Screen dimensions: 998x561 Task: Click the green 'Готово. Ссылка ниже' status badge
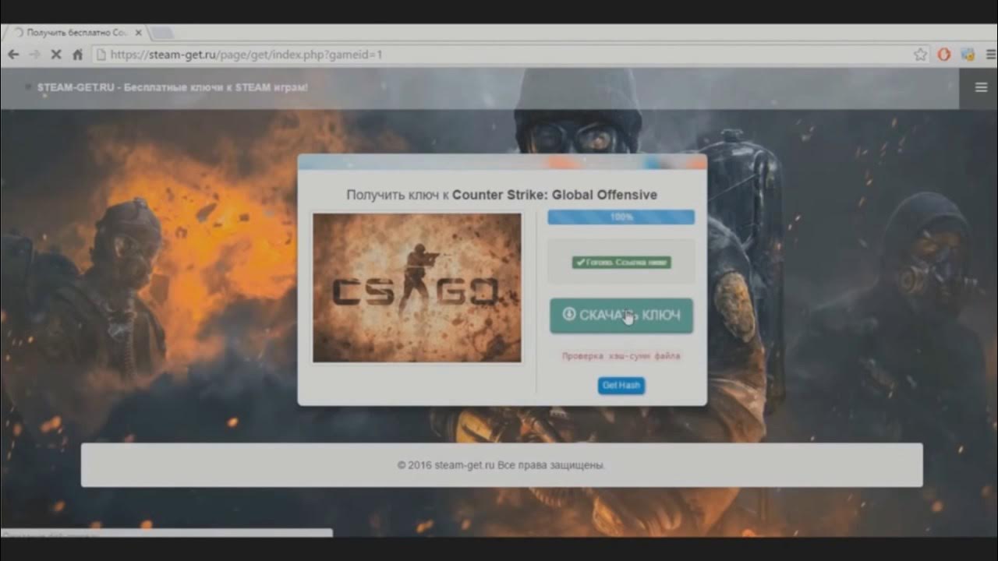tap(621, 263)
